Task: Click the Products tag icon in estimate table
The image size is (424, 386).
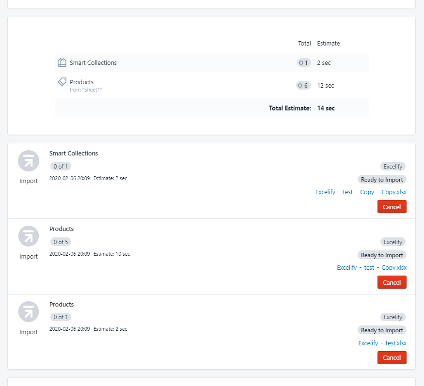Action: coord(62,82)
